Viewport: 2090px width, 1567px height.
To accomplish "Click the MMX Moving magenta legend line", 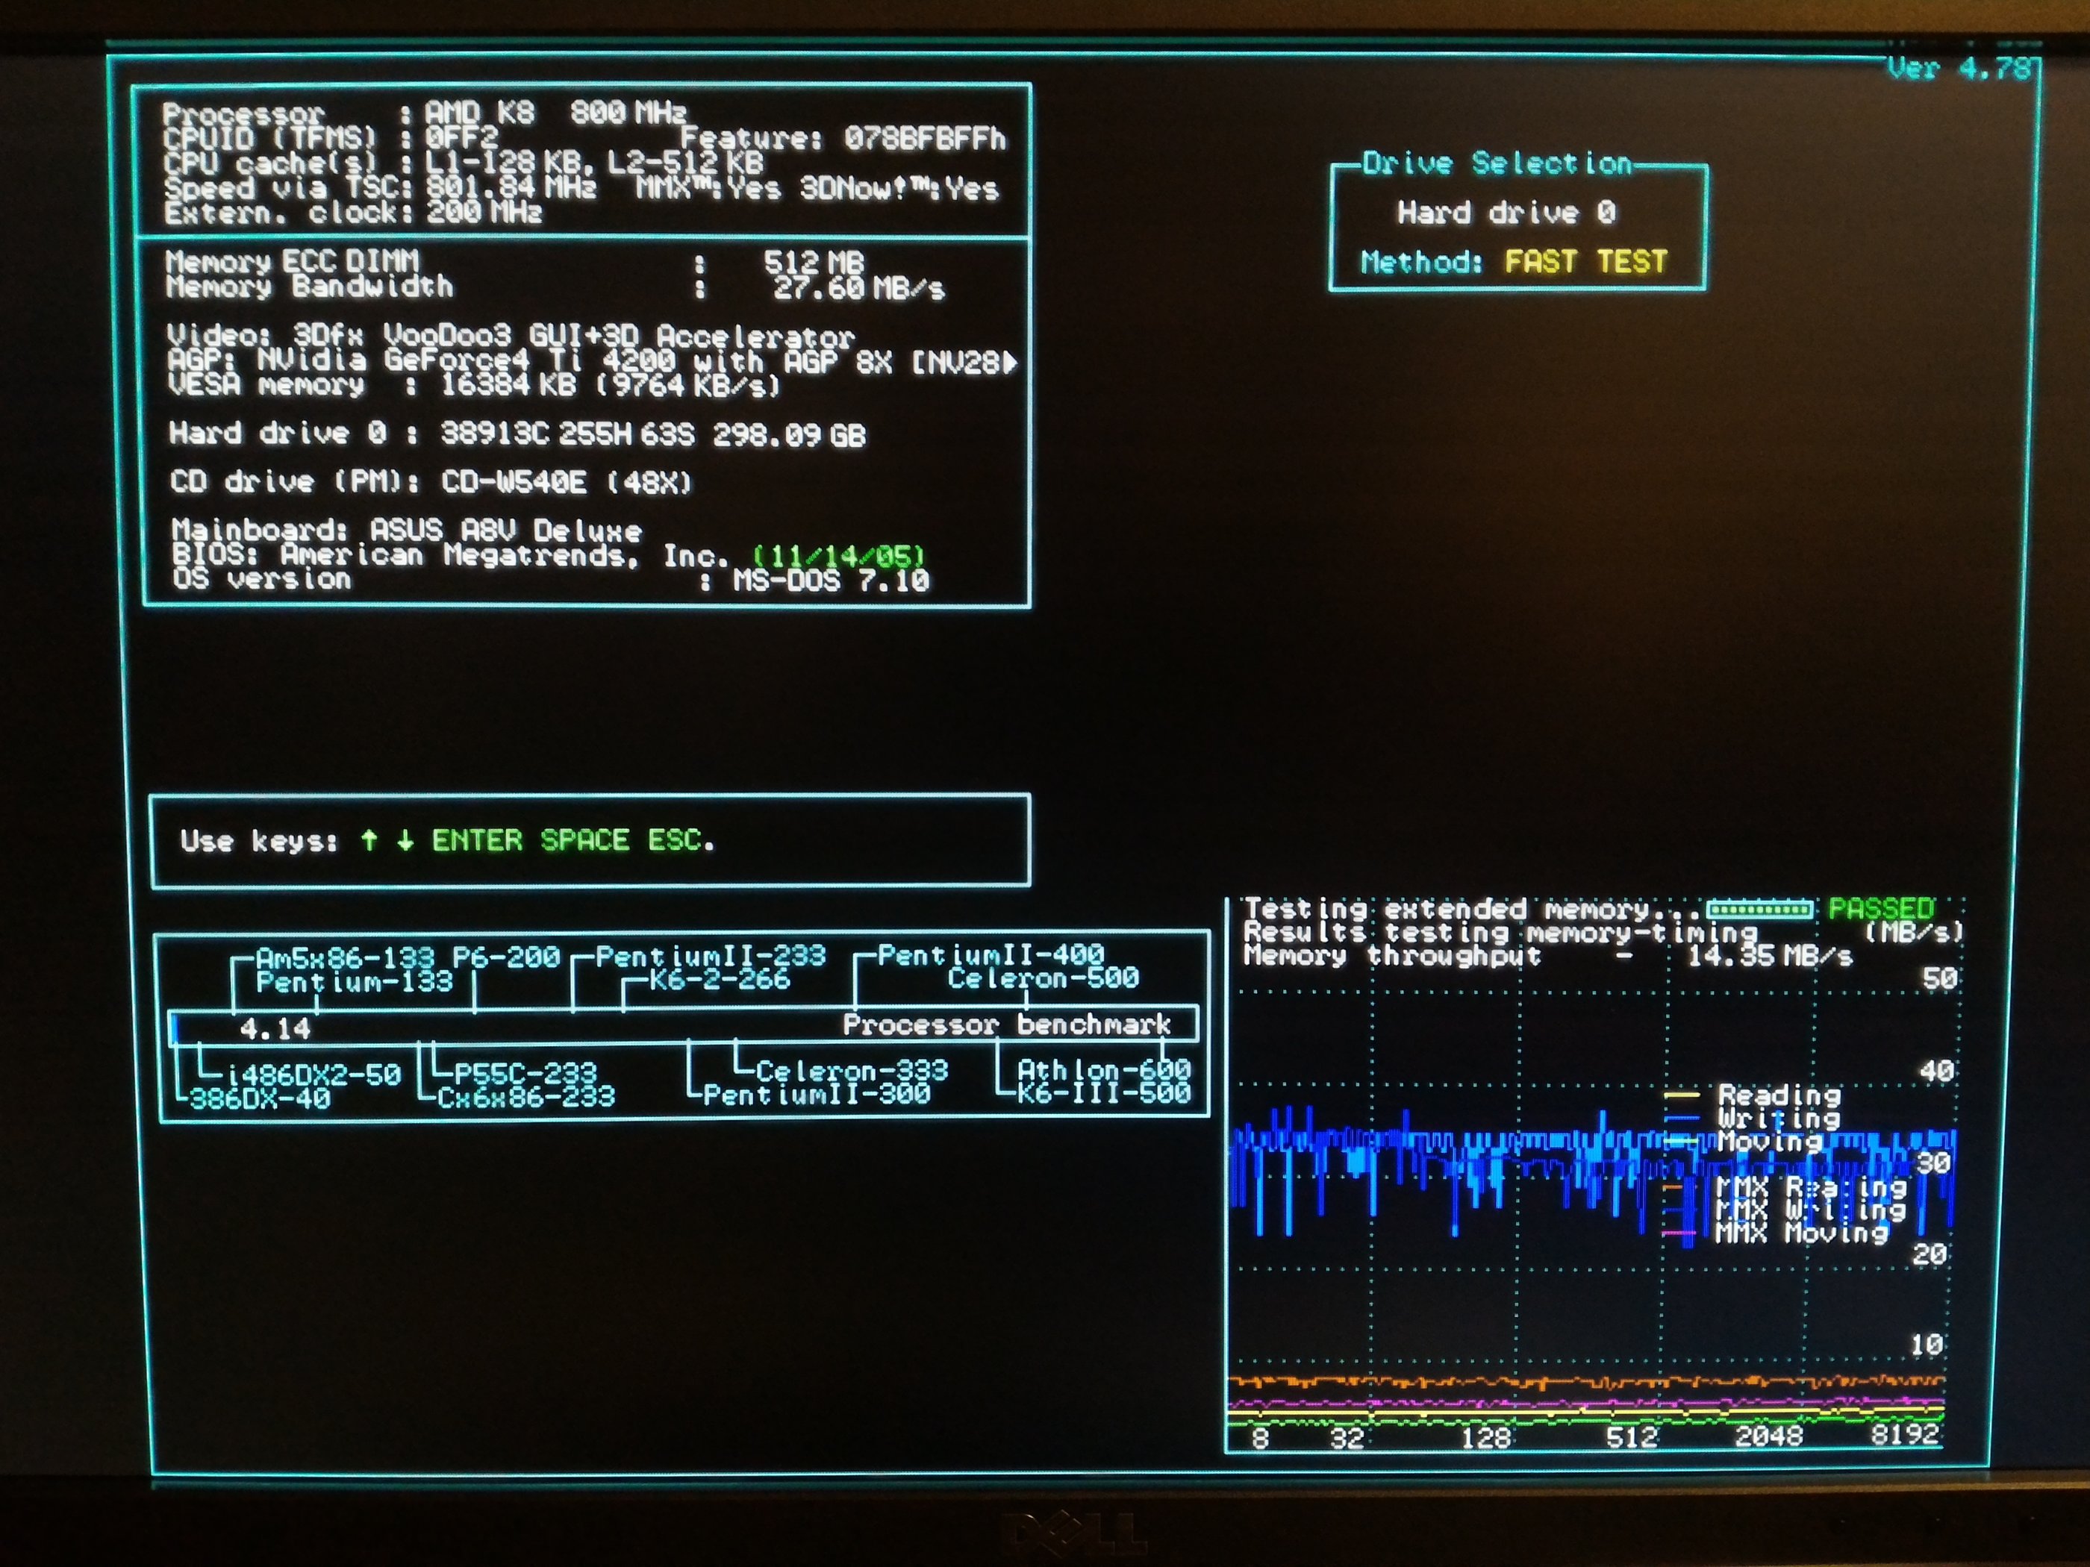I will point(1679,1233).
